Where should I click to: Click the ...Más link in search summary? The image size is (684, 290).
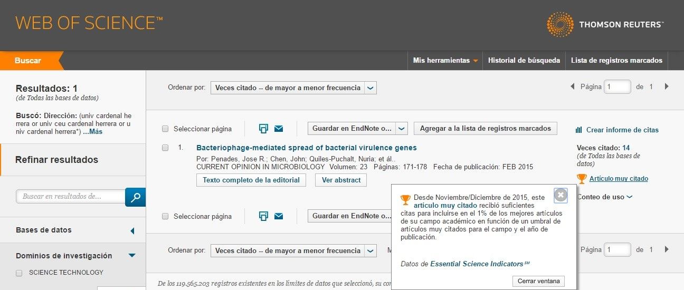point(92,131)
